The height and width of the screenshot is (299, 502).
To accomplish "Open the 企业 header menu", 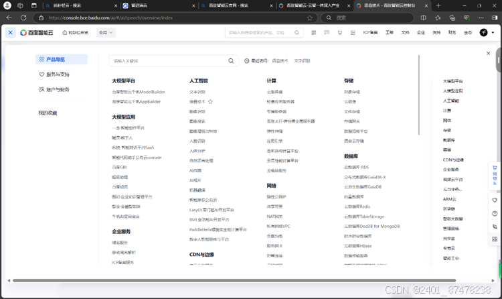I will pos(421,32).
